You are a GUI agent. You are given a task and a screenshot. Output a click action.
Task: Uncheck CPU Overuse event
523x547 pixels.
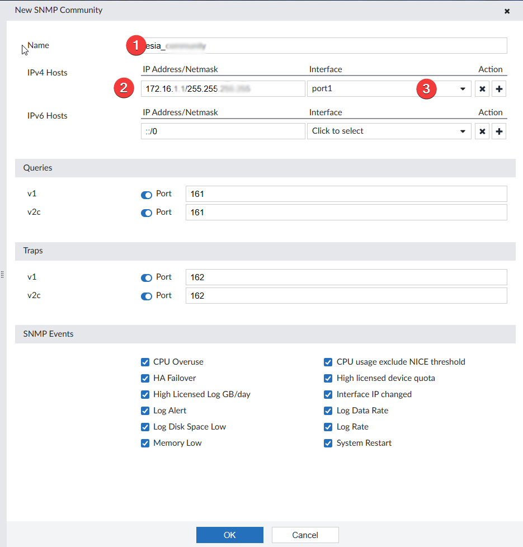(145, 362)
